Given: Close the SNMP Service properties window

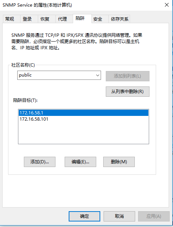Looking at the screenshot, I should [167, 5].
